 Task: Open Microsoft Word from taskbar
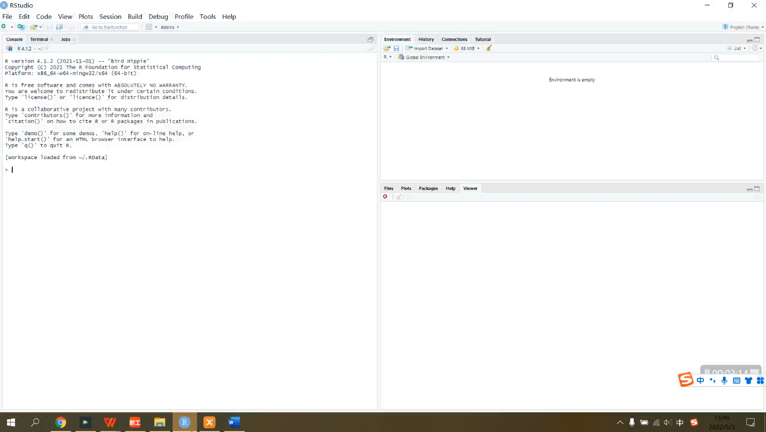pyautogui.click(x=234, y=422)
